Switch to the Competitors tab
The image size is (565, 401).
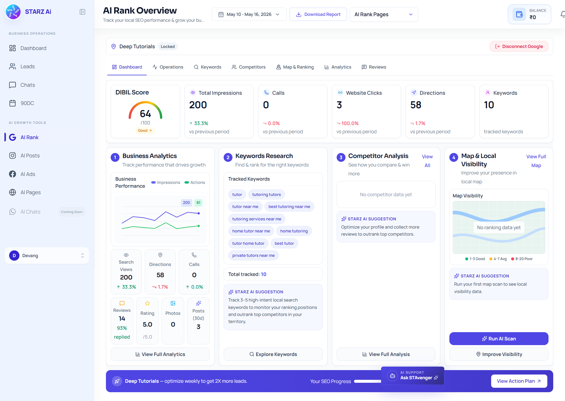(248, 67)
